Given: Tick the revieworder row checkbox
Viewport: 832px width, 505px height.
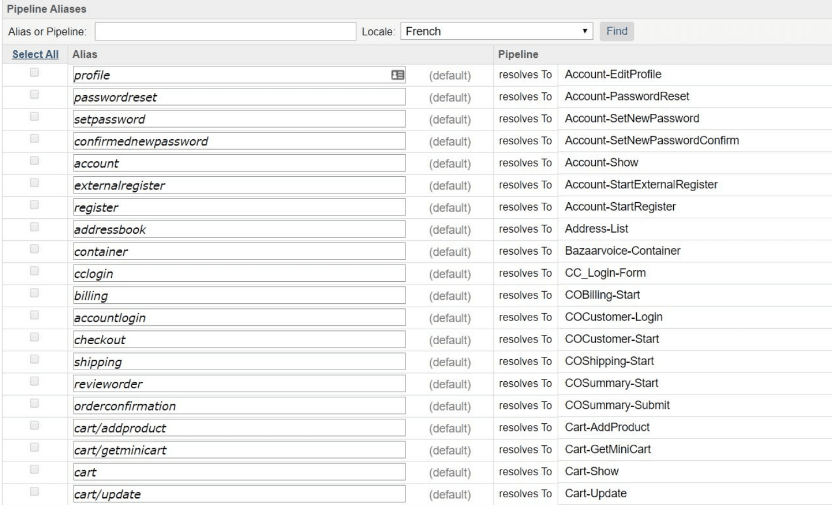Looking at the screenshot, I should [x=34, y=382].
